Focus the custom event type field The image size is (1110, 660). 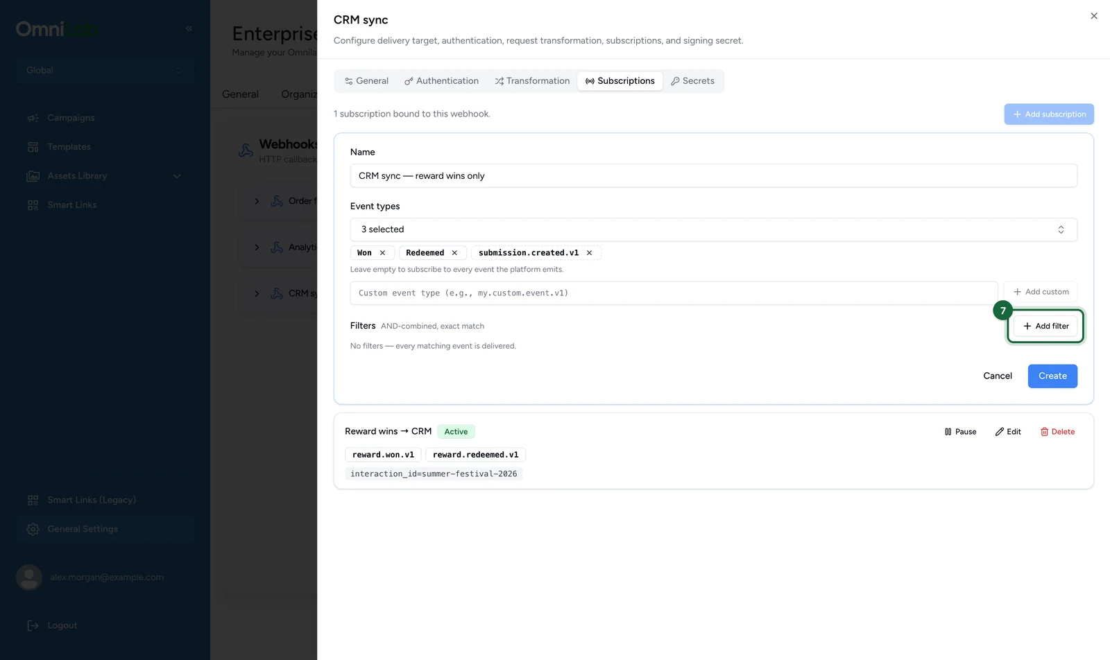[x=674, y=293]
